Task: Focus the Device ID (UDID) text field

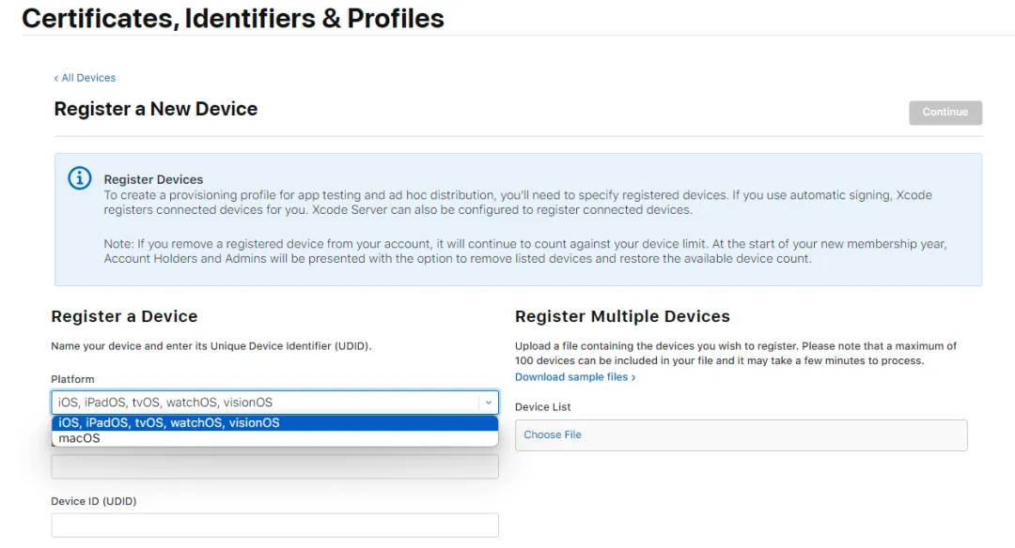Action: pyautogui.click(x=274, y=525)
